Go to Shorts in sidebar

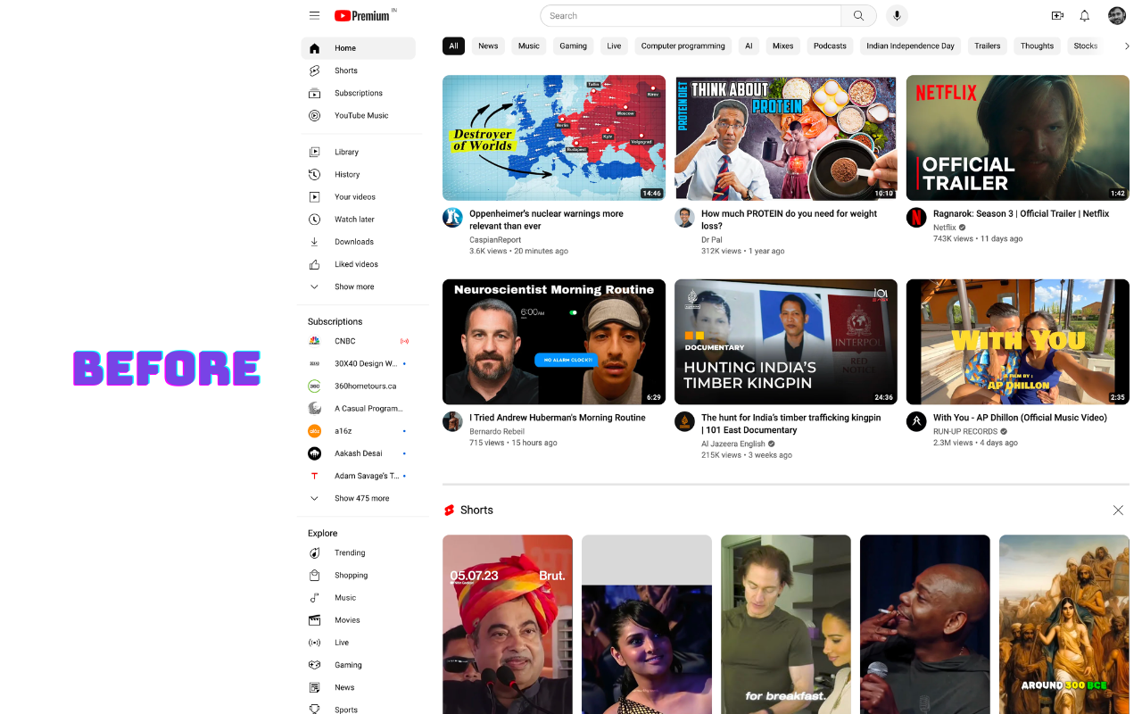[358, 71]
